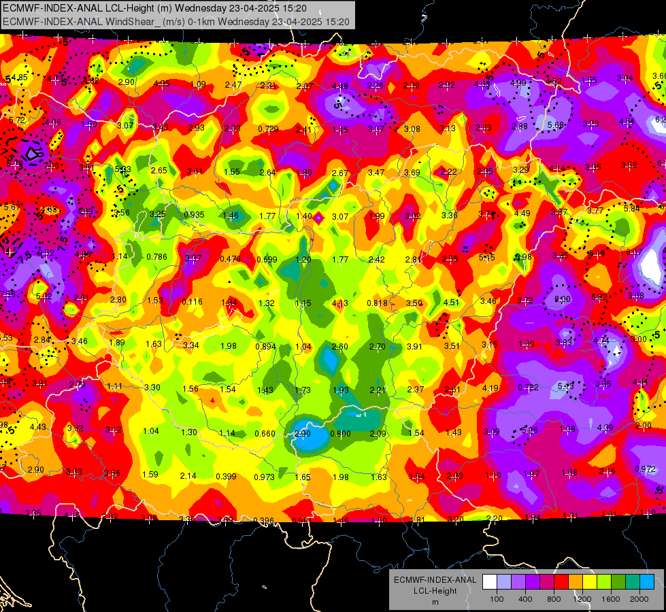Image resolution: width=666 pixels, height=612 pixels.
Task: Click the map value 2.70
Action: tap(377, 347)
